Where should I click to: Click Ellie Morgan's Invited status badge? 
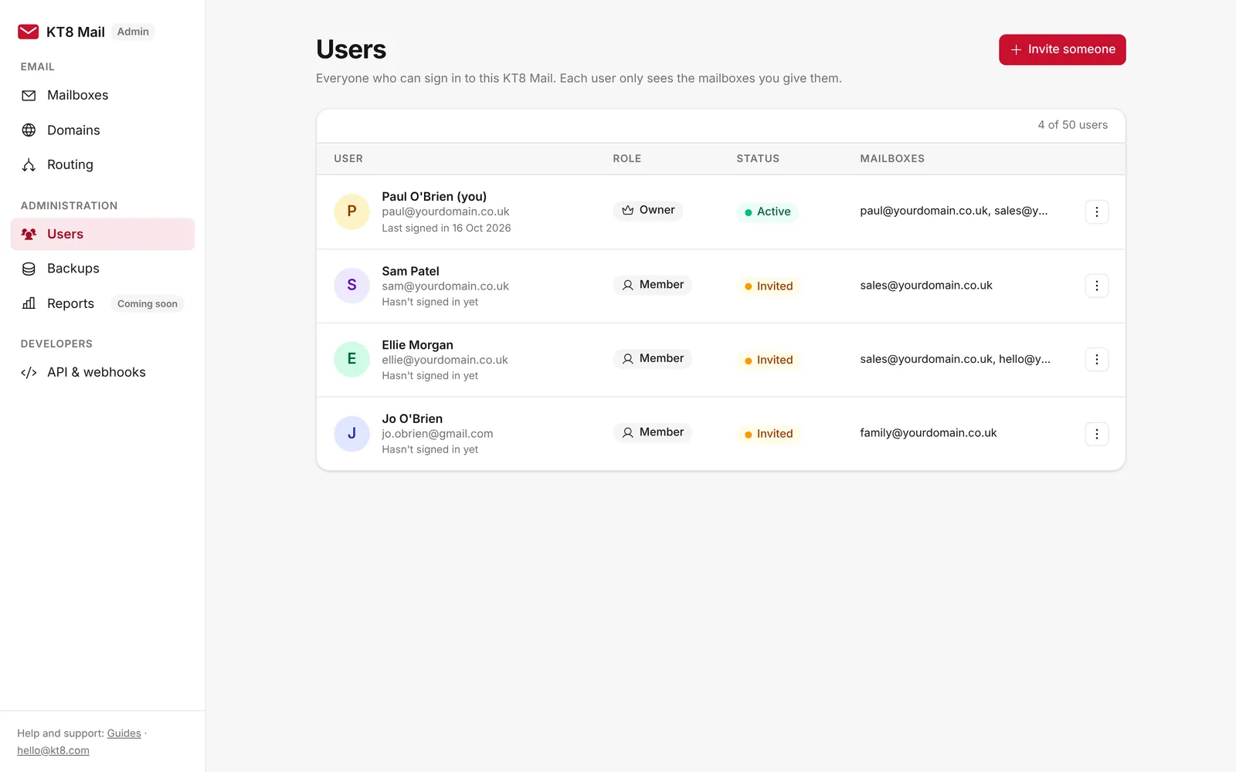769,360
